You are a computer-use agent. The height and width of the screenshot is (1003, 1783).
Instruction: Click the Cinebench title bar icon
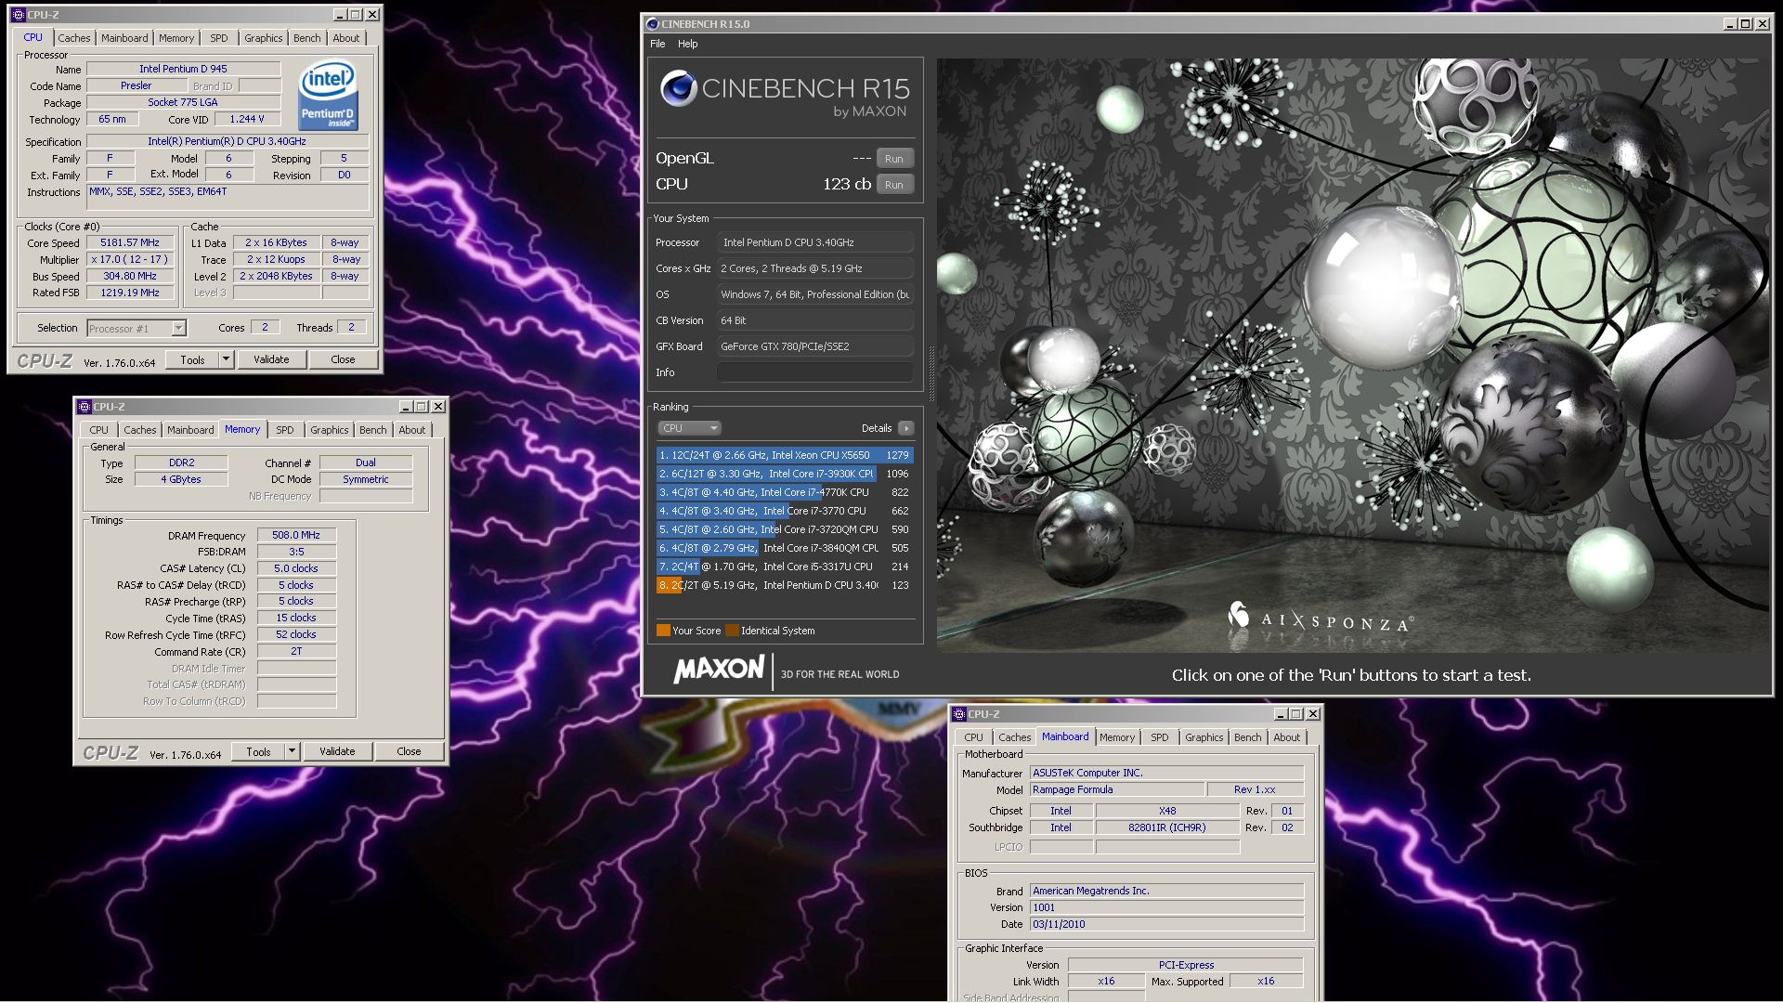652,24
